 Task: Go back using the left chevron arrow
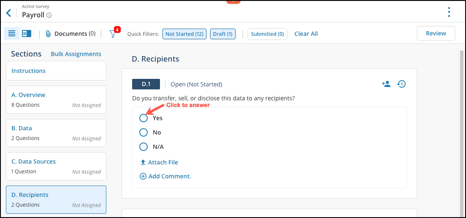[x=8, y=13]
